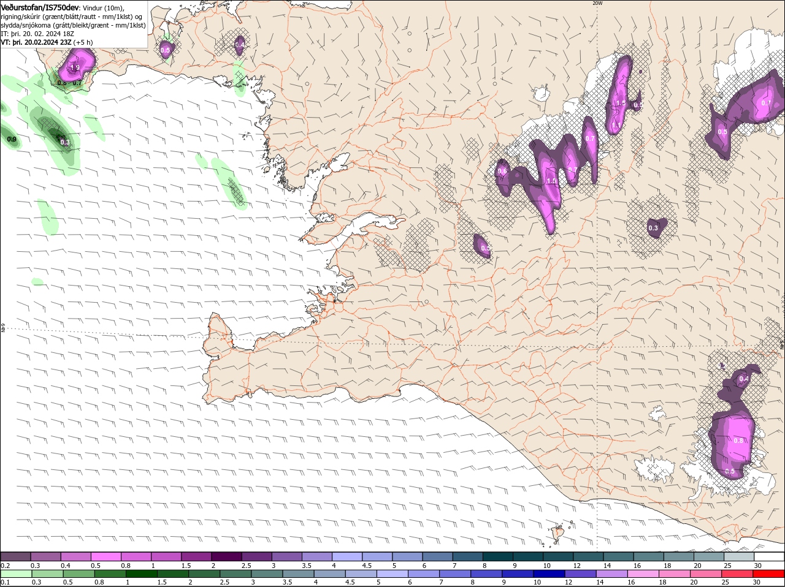Click the 0.3 value in the isolated purple patch

pyautogui.click(x=653, y=228)
